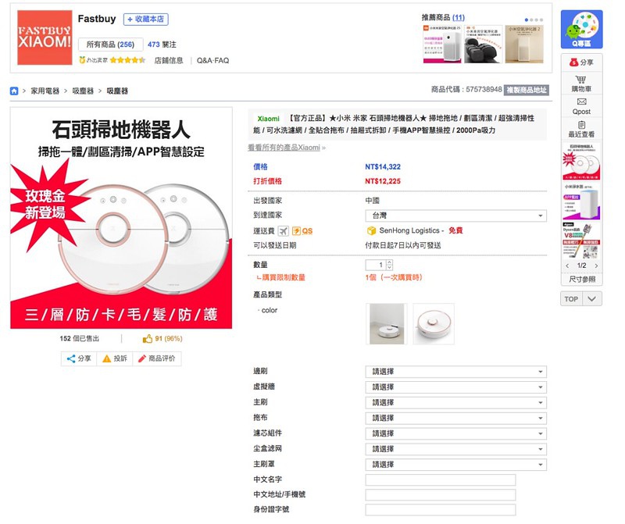
Task: Open the Q專區 mascot icon
Action: pyautogui.click(x=581, y=30)
